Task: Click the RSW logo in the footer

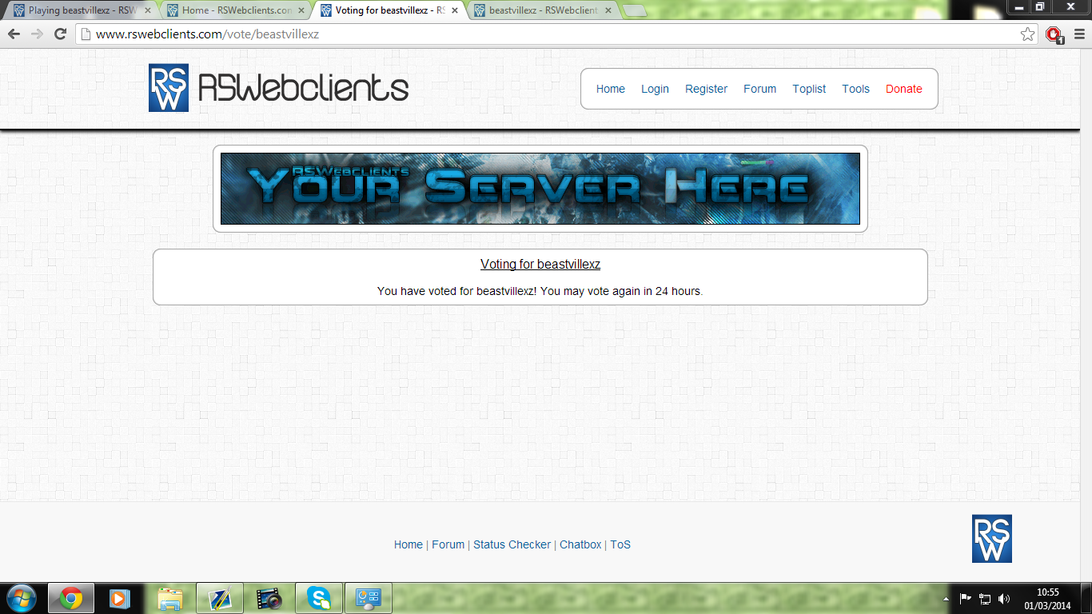Action: 991,538
